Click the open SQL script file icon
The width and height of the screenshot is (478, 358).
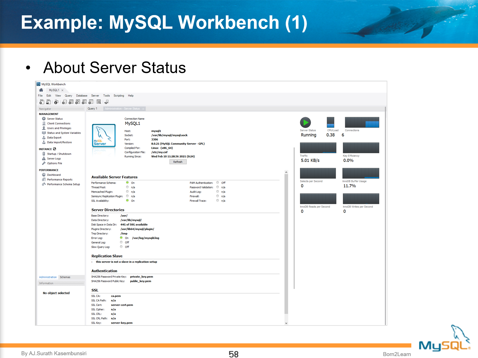(49, 102)
